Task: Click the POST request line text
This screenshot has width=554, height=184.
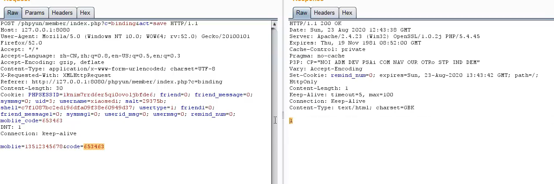Action: 99,23
